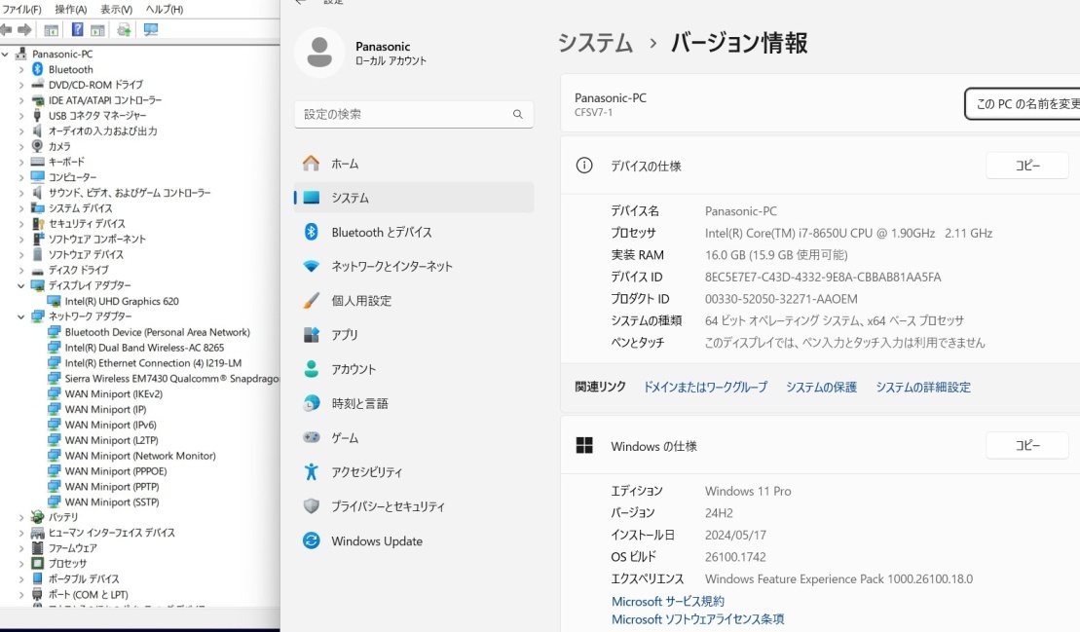Select Intel(R) UHD Graphics 620 device
This screenshot has width=1080, height=632.
(122, 301)
